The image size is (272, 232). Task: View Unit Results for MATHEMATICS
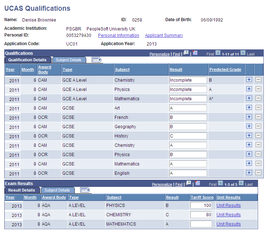[x=228, y=224]
